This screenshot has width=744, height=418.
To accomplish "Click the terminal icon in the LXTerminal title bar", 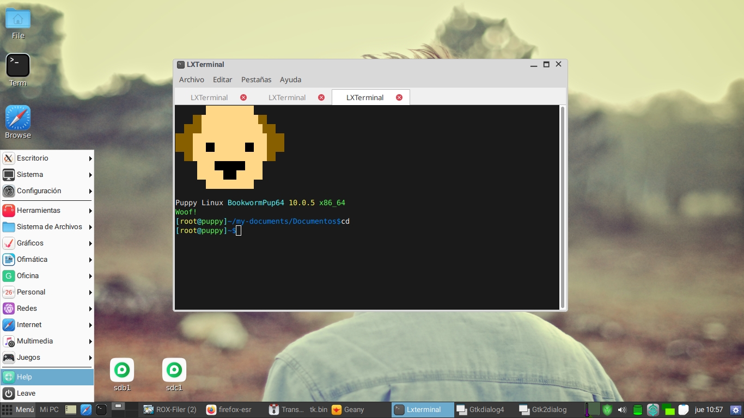I will 181,64.
